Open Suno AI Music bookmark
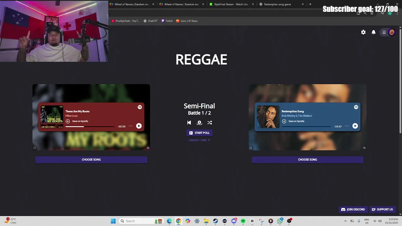 click(x=187, y=21)
